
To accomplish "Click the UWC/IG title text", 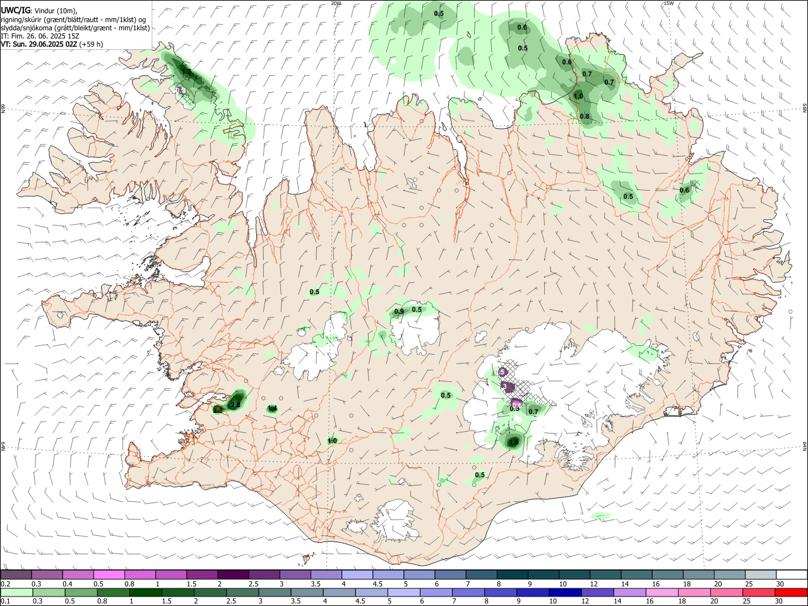I will coord(15,9).
